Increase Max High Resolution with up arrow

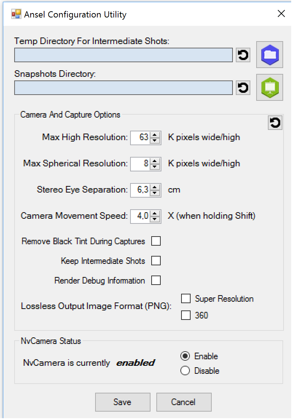(155, 135)
